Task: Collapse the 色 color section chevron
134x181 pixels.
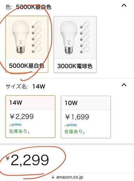Action: [124, 5]
